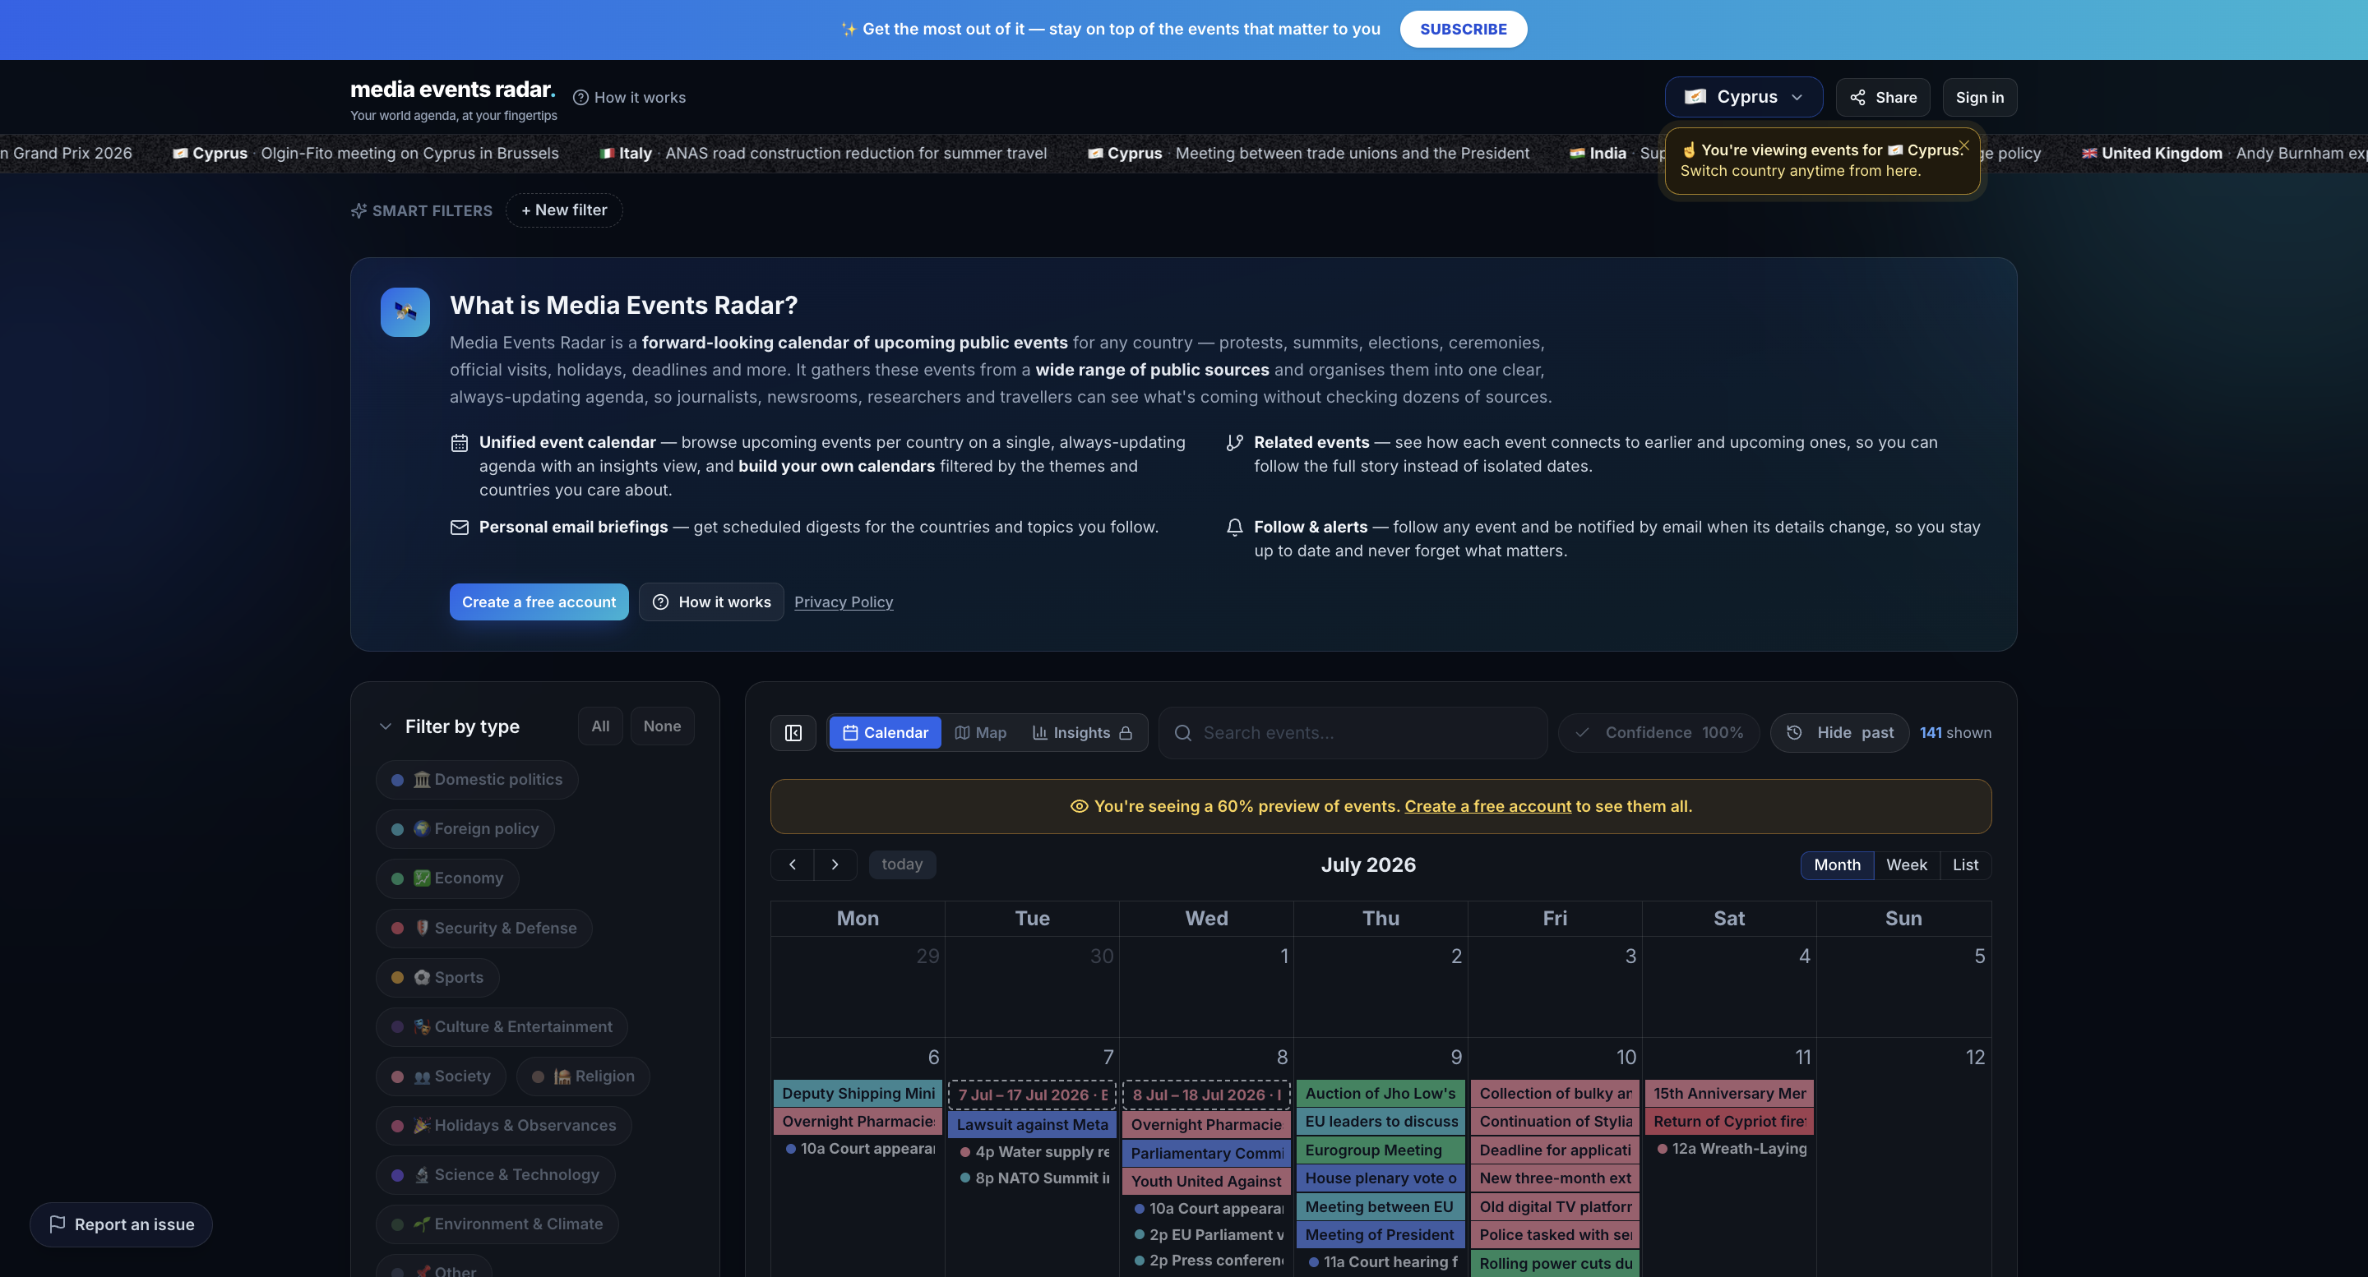
Task: Click the How it works button in info card
Action: [x=711, y=602]
